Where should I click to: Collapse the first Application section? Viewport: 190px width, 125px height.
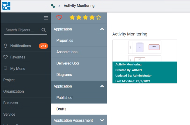tap(102, 29)
